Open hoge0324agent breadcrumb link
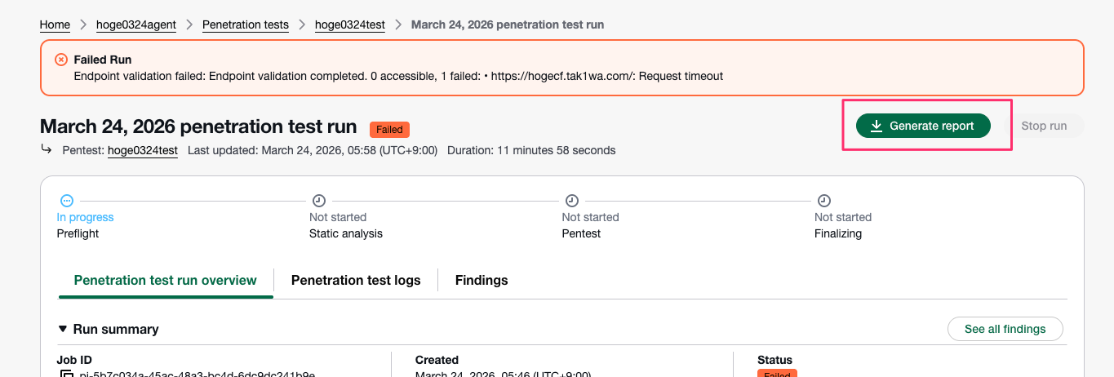The height and width of the screenshot is (377, 1114). 135,24
